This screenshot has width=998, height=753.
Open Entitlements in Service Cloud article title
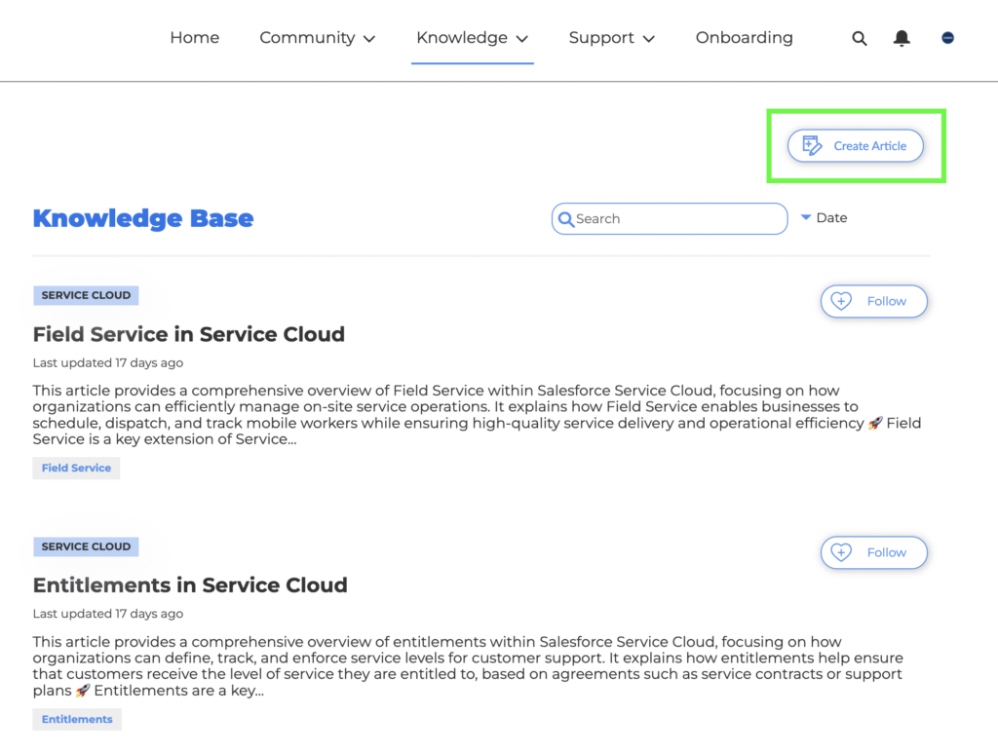click(x=190, y=585)
